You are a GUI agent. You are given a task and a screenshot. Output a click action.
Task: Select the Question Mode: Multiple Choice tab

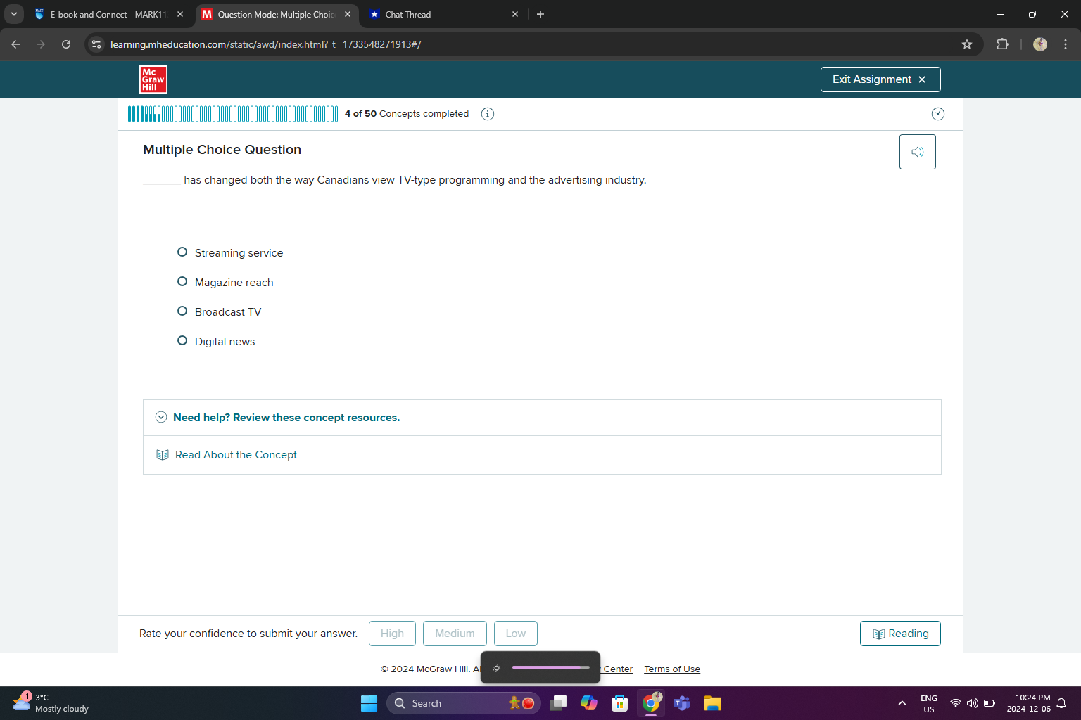277,14
